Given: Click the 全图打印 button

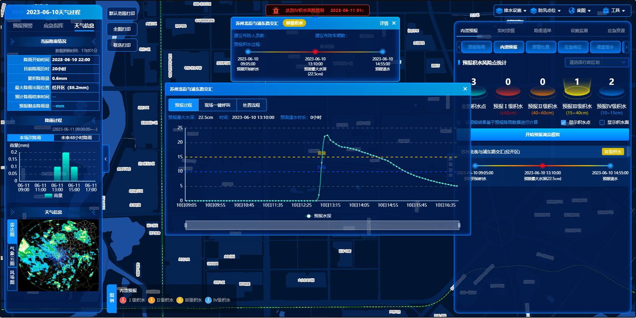Looking at the screenshot, I should [122, 29].
